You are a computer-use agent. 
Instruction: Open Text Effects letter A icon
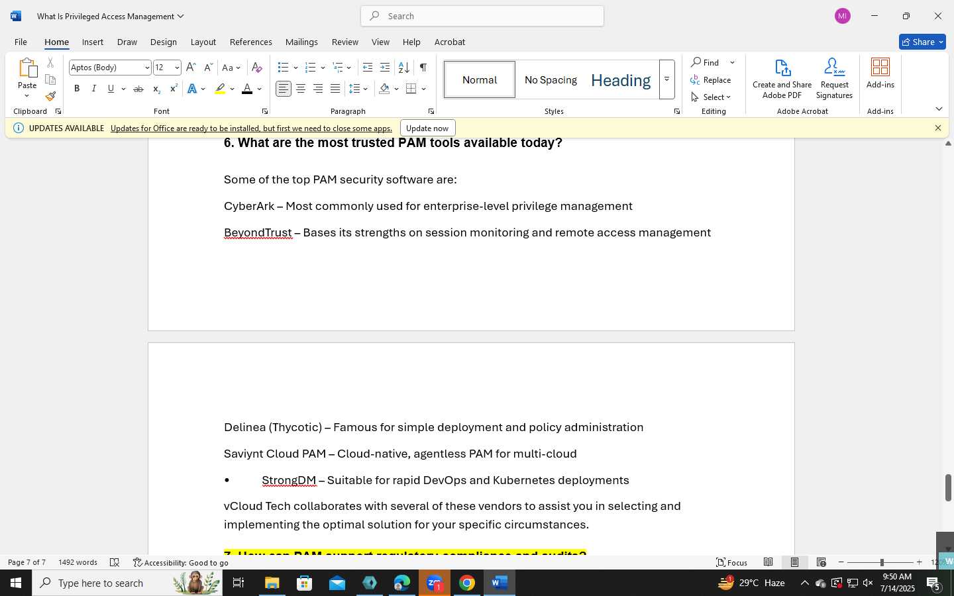coord(192,89)
